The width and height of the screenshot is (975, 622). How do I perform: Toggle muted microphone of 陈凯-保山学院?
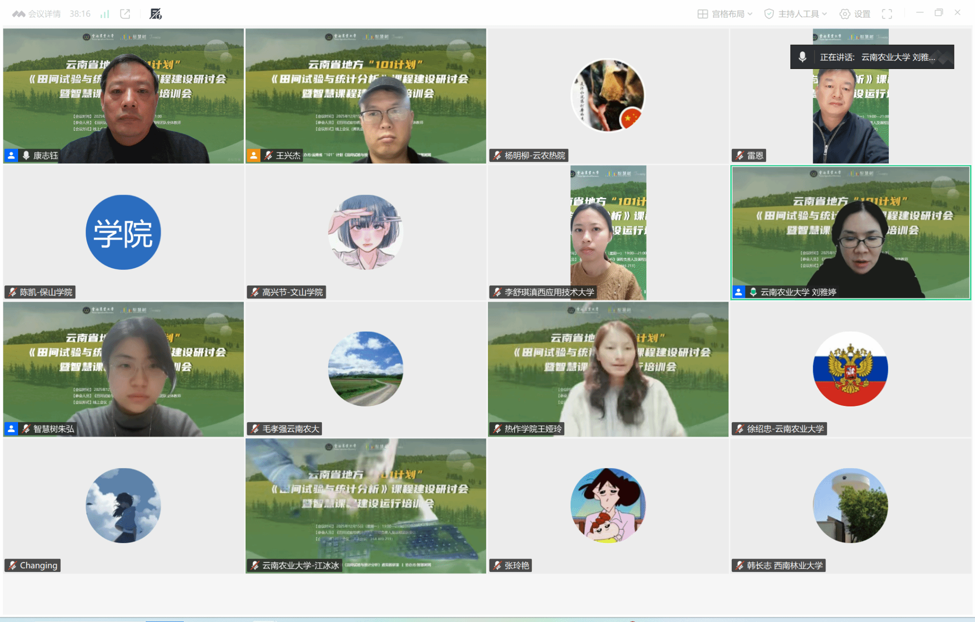(x=13, y=292)
